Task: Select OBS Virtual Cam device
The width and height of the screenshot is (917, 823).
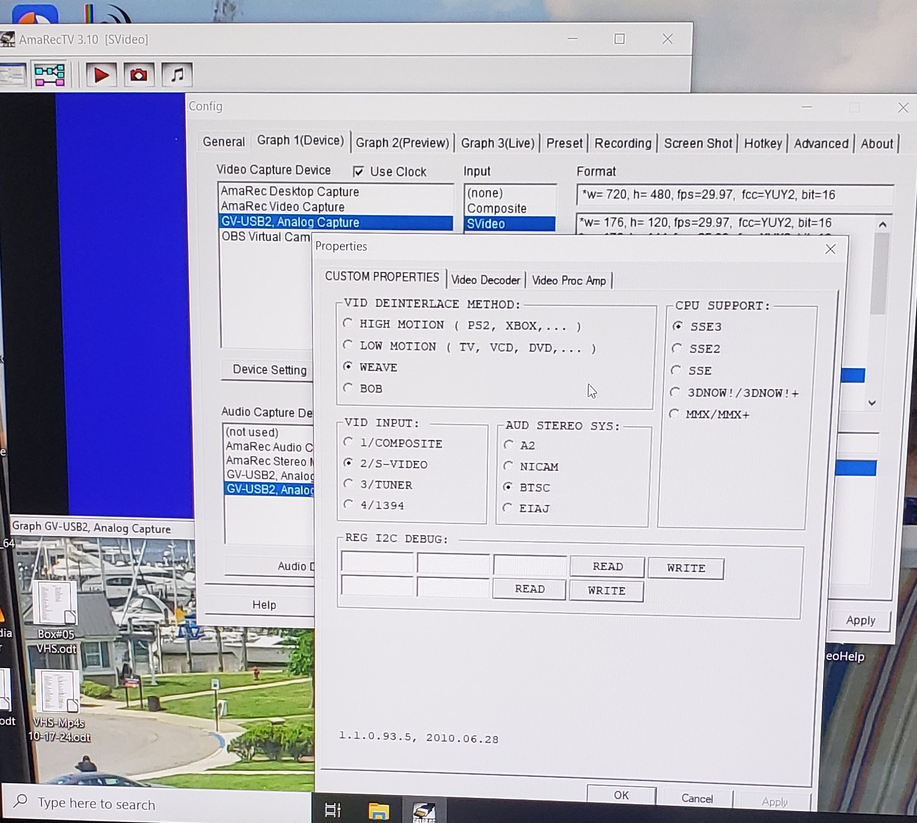Action: [266, 237]
